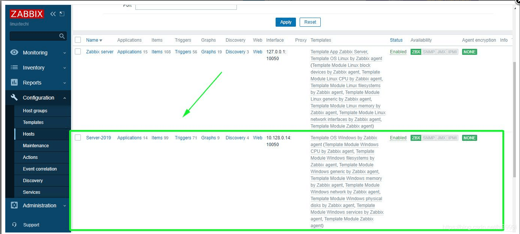Collapse sidebar with double-arrow icon
Screen dimensions: 520x234
53,14
